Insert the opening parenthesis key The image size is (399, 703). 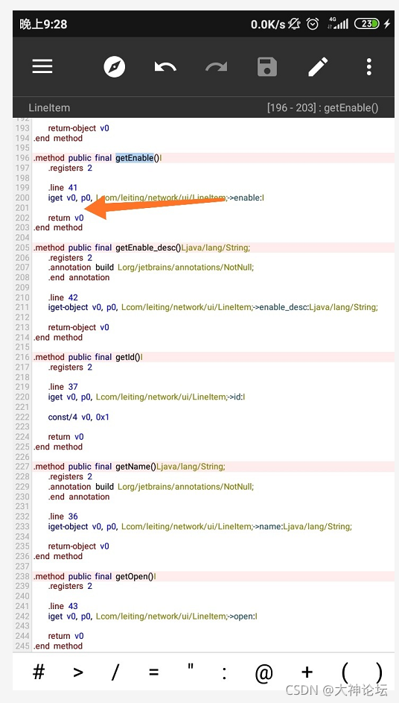point(345,672)
